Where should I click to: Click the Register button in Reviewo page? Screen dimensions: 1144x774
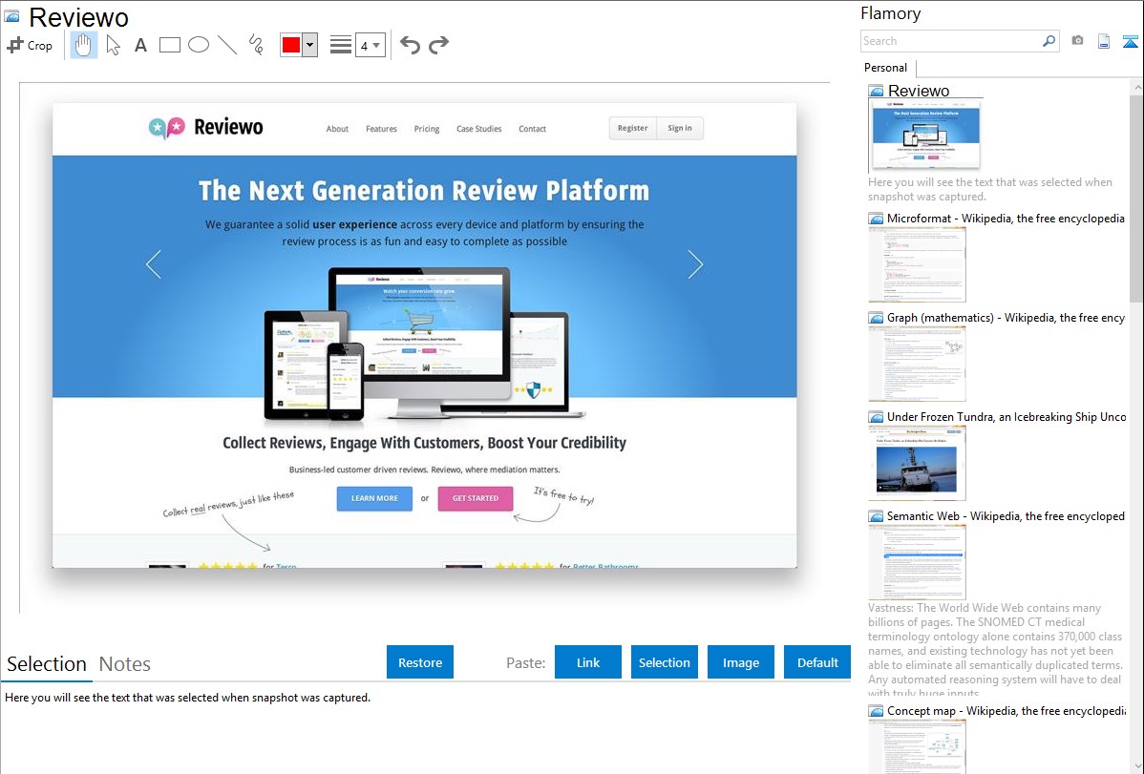tap(632, 129)
